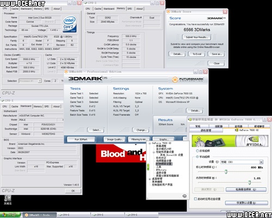Collapse the GeForce 7600 GS root tree node

click(x=150, y=143)
